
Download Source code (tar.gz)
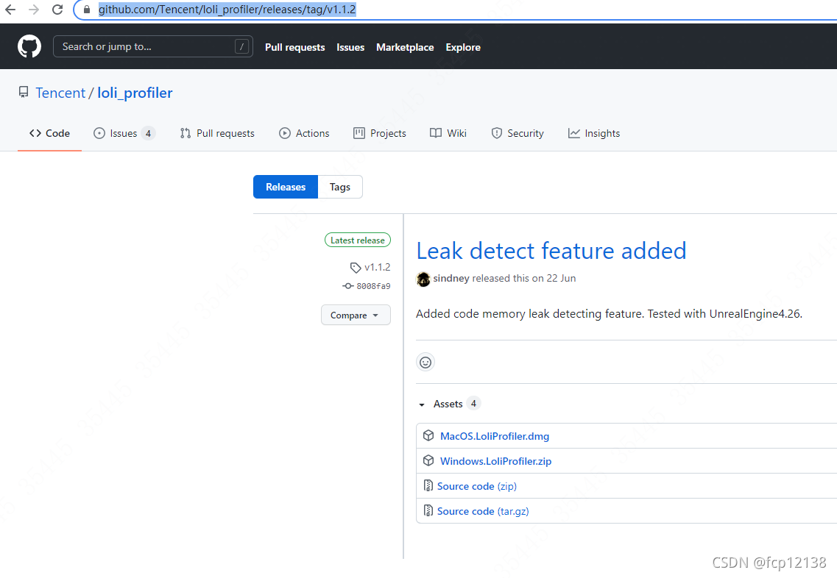pyautogui.click(x=483, y=511)
